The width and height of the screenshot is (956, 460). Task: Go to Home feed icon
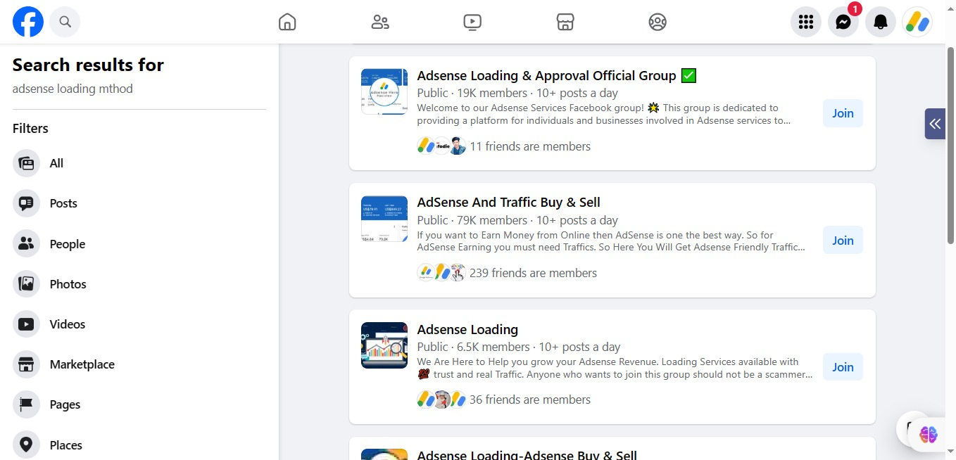[x=287, y=23]
